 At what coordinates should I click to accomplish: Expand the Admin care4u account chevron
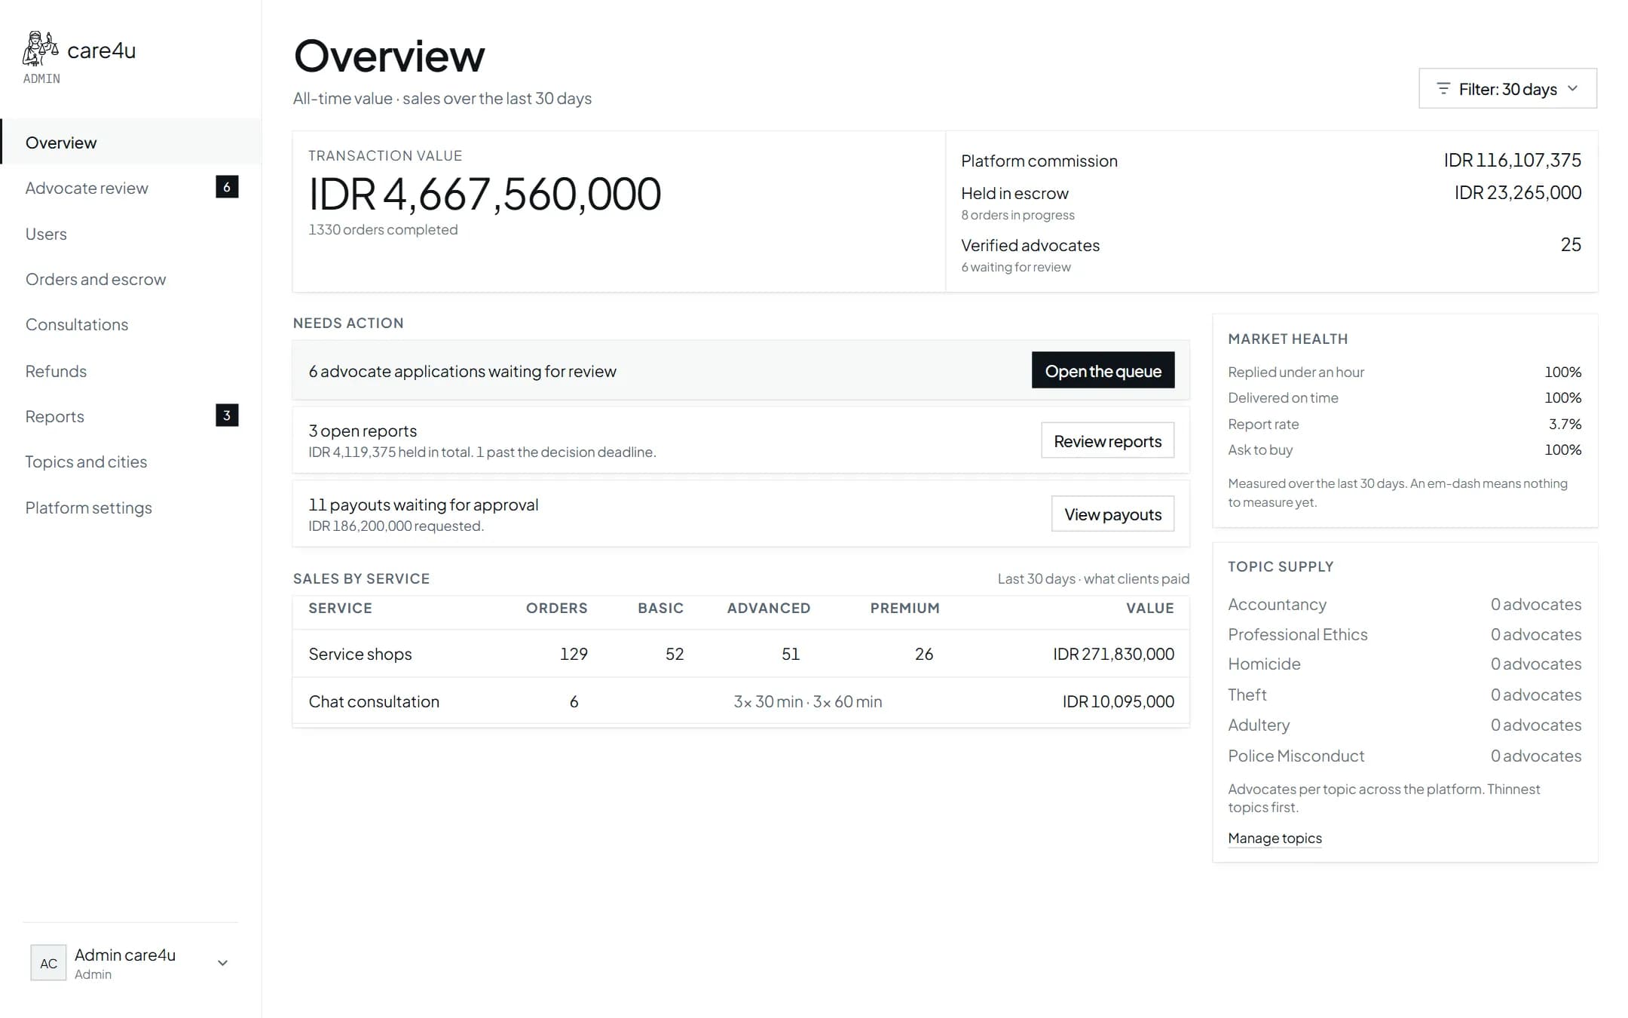point(222,963)
